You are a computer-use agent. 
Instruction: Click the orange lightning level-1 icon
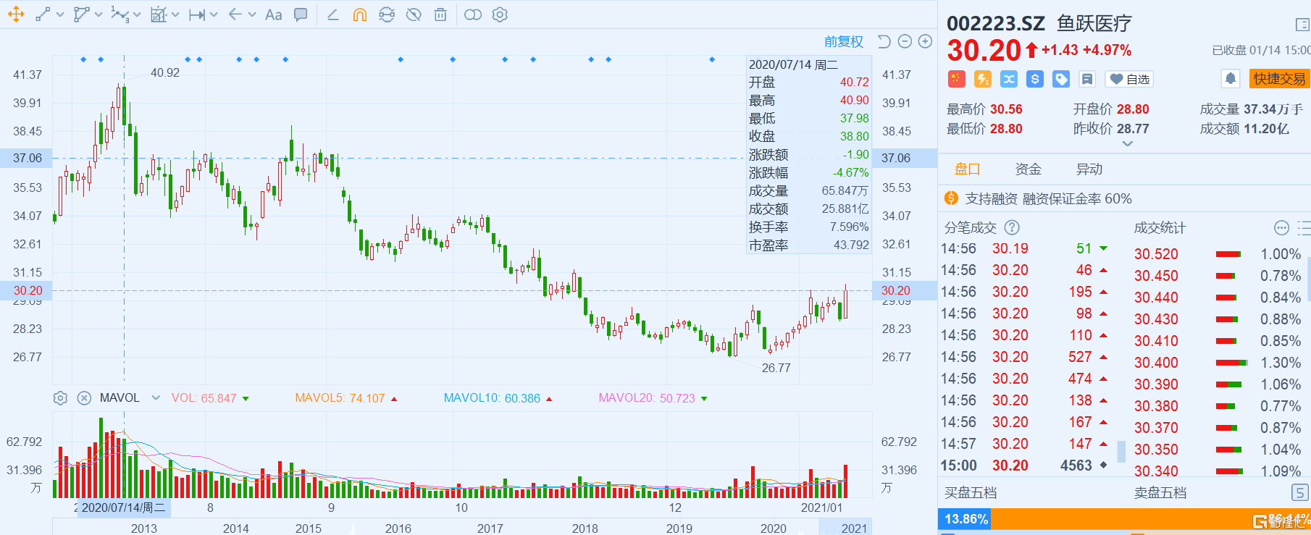click(982, 79)
